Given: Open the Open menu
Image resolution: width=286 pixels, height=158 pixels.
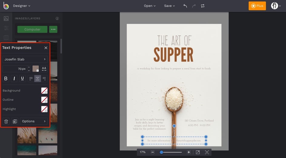Looking at the screenshot, I should [150, 6].
